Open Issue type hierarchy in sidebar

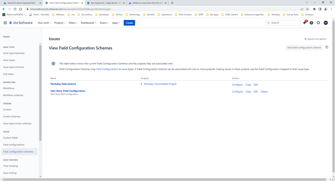click(14, 53)
